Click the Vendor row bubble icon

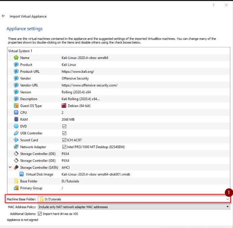(16, 78)
